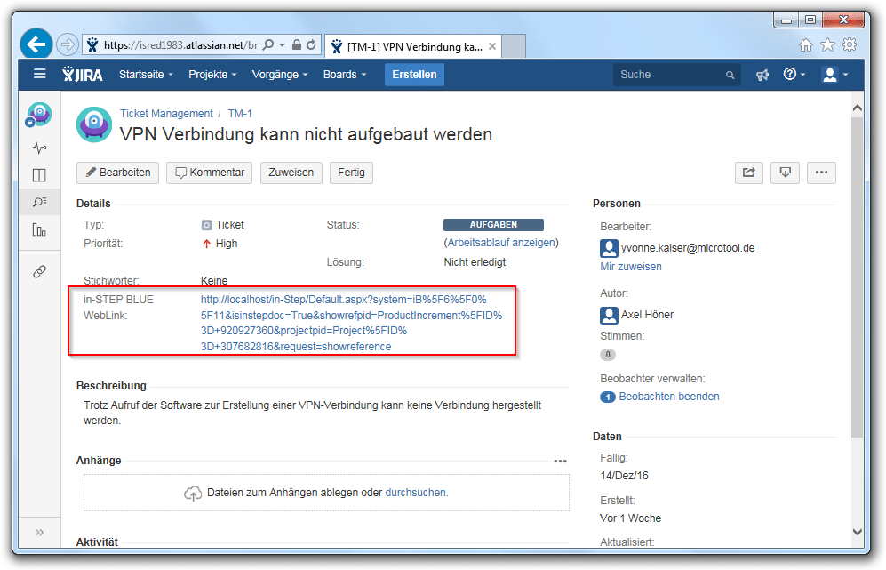
Task: Open the help question mark menu
Action: coord(793,75)
